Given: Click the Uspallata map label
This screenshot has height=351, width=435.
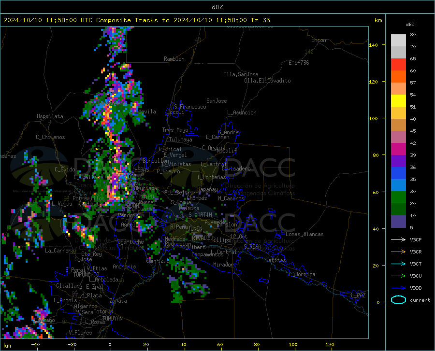Looking at the screenshot, I should [50, 116].
